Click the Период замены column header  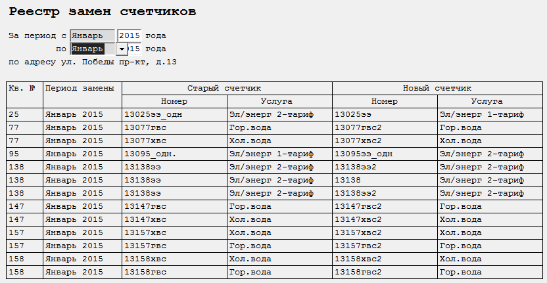[x=82, y=95]
